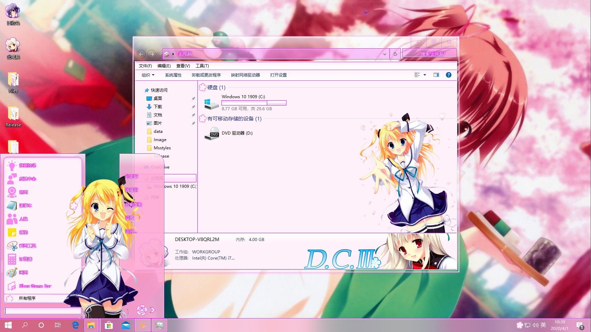
Task: Open the 查看(V) menu
Action: click(183, 66)
